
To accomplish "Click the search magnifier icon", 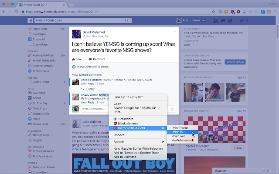I will tap(126, 20).
